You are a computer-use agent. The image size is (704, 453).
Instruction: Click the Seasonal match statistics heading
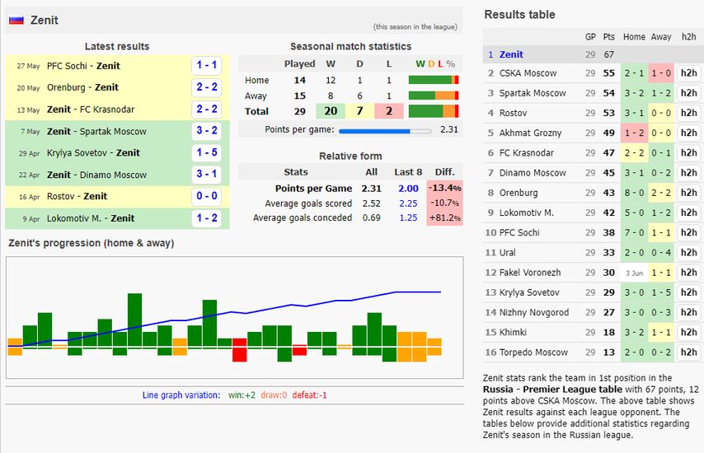(x=350, y=46)
